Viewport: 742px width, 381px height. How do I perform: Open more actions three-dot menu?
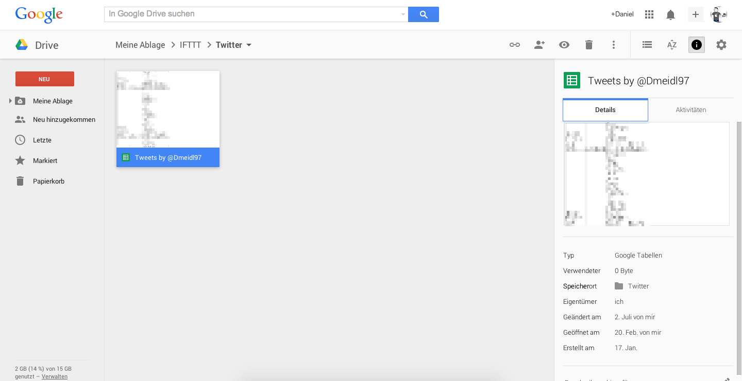[x=614, y=45]
